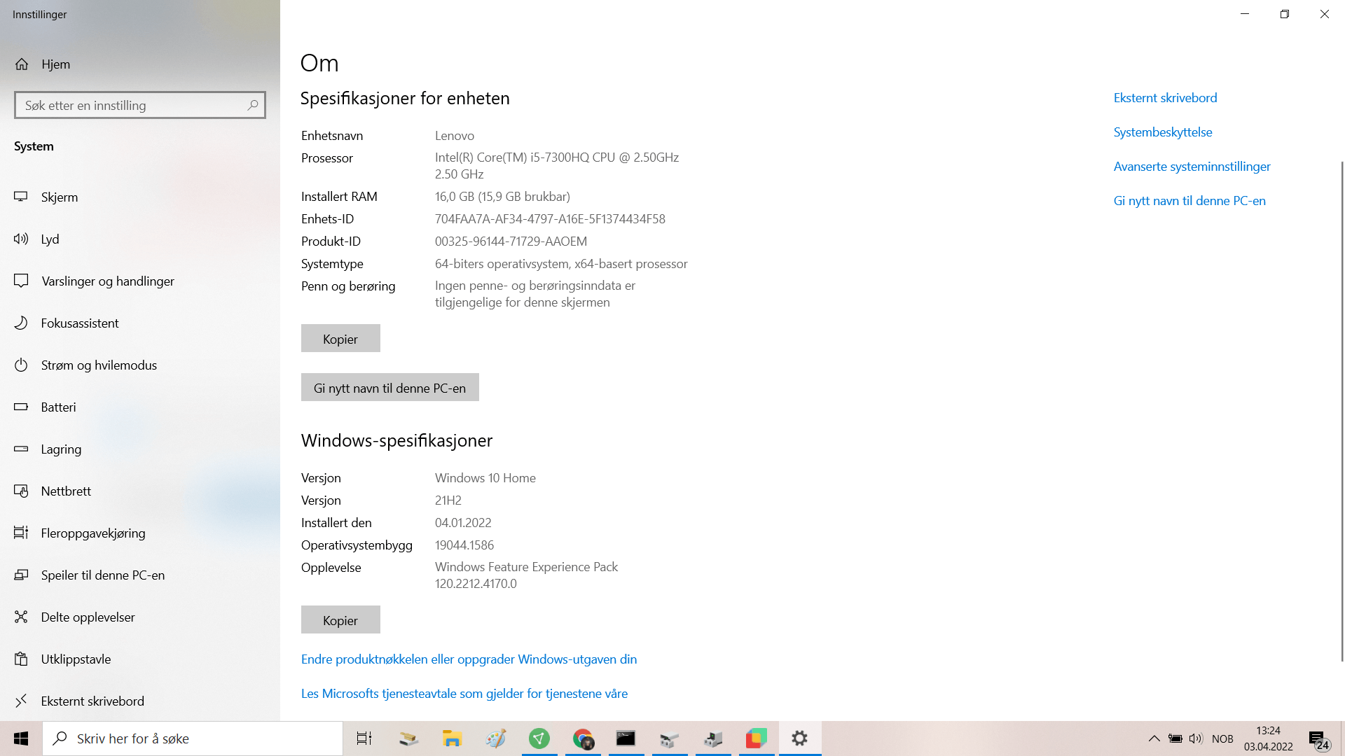Open Skjerm display settings
This screenshot has width=1345, height=756.
[x=60, y=197]
